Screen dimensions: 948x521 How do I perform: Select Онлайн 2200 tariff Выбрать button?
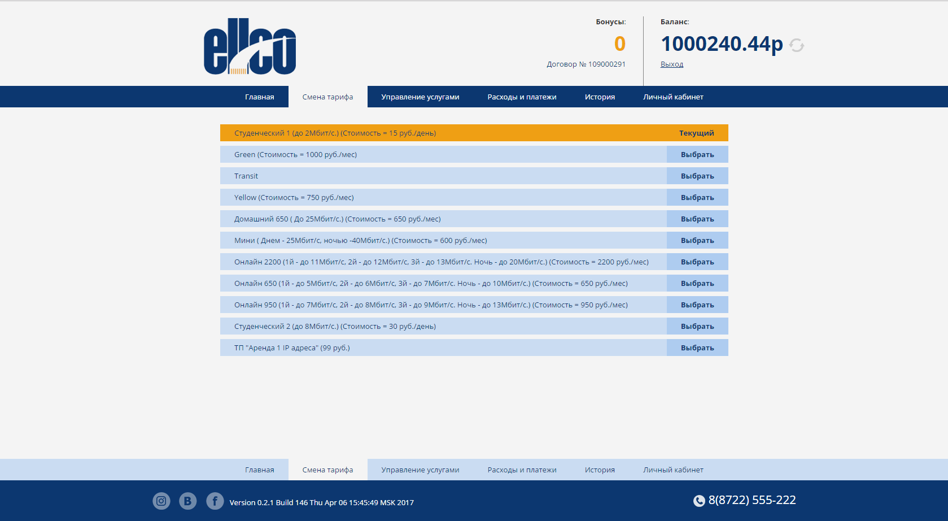697,262
